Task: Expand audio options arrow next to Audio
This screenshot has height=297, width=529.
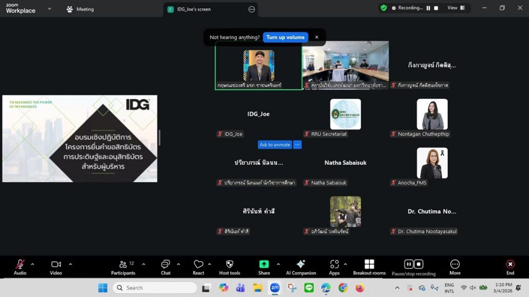Action: [33, 265]
